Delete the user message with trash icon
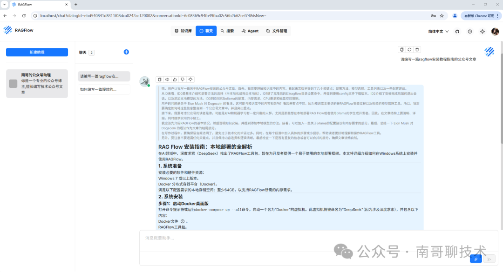This screenshot has width=503, height=272. (x=417, y=50)
